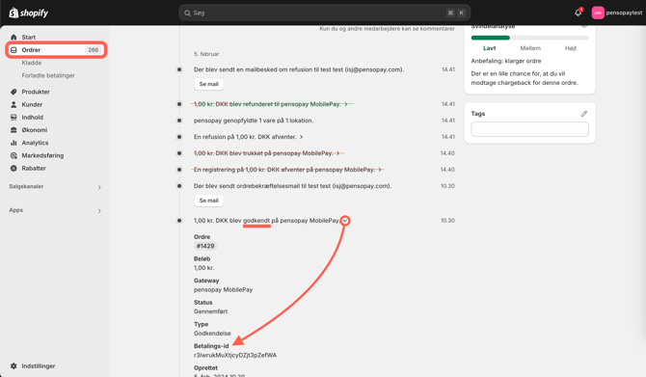
Task: Click the 266 orders count badge
Action: [94, 50]
